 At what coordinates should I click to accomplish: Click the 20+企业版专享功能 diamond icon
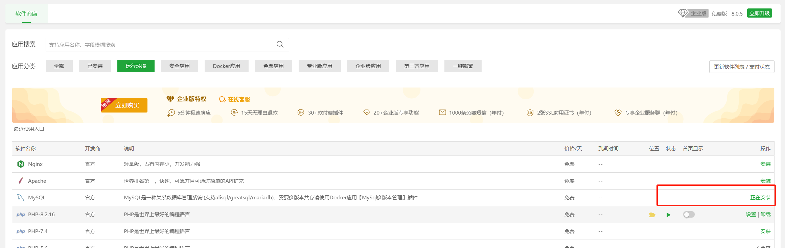click(x=367, y=112)
